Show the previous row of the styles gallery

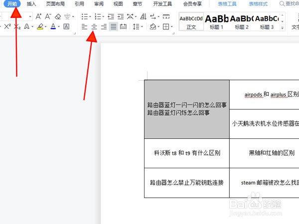pos(283,15)
